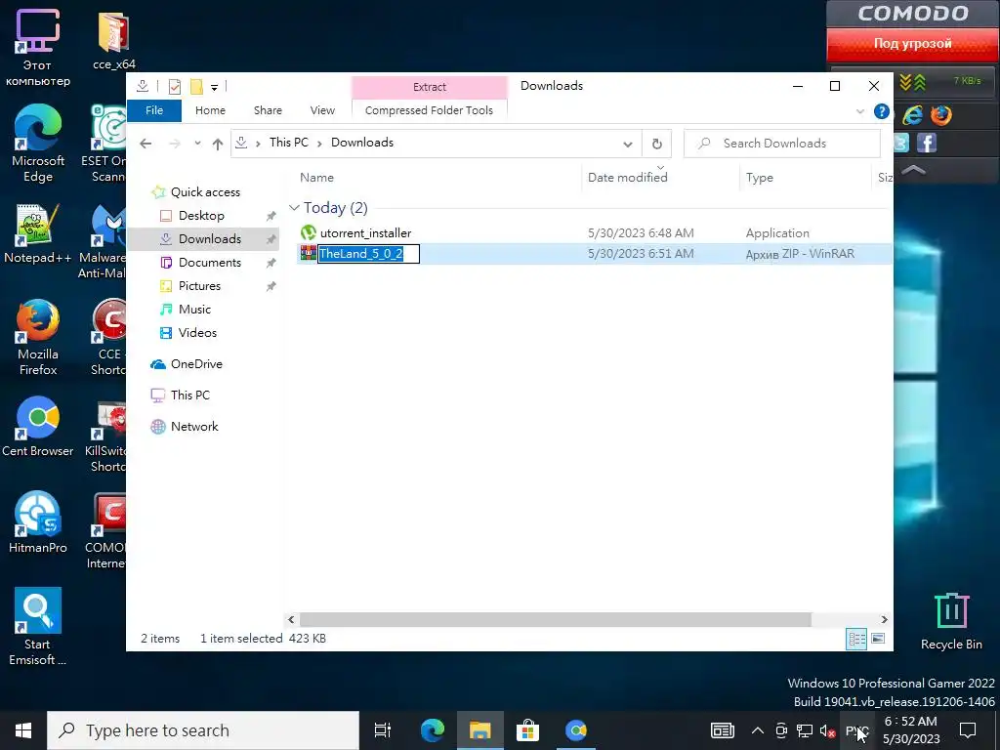
Task: Click the Internet Explorer icon in COMODO widget
Action: [x=913, y=115]
